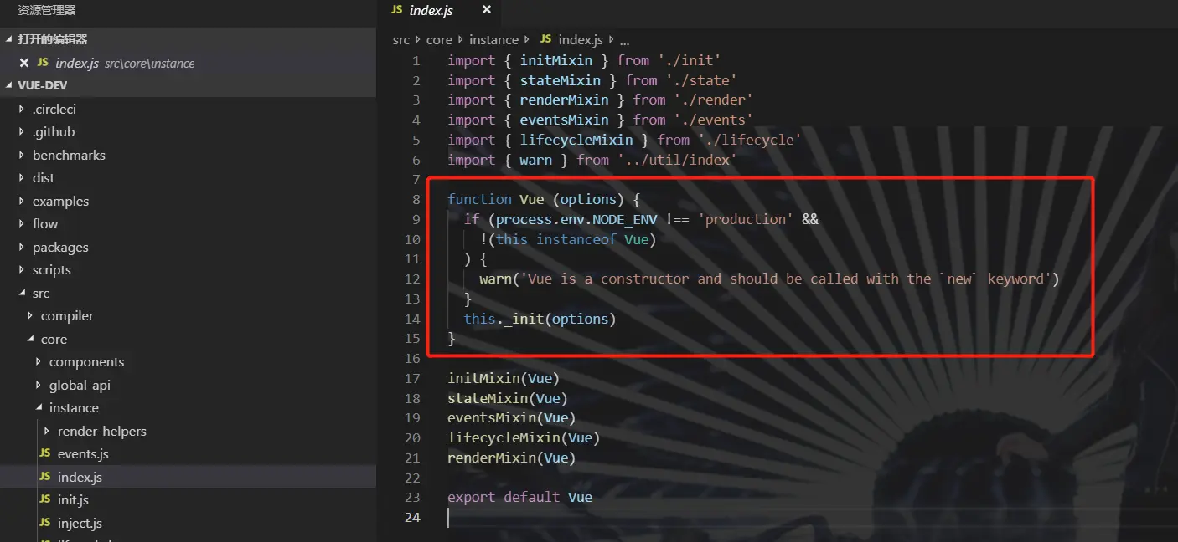Click 'eventsMixin(Vue)' on line 19
The width and height of the screenshot is (1178, 542).
pos(512,417)
